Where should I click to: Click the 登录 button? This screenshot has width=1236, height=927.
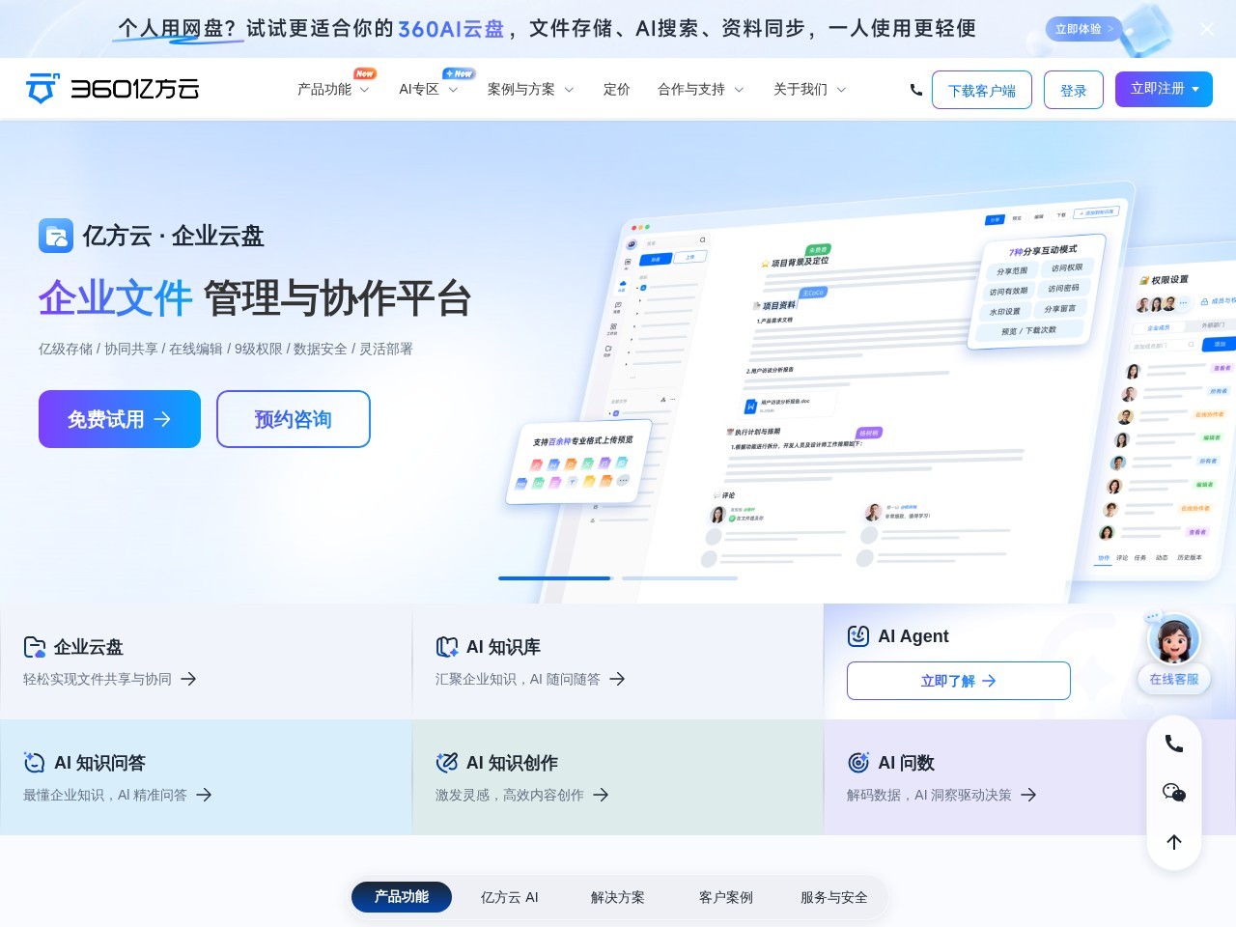point(1074,90)
